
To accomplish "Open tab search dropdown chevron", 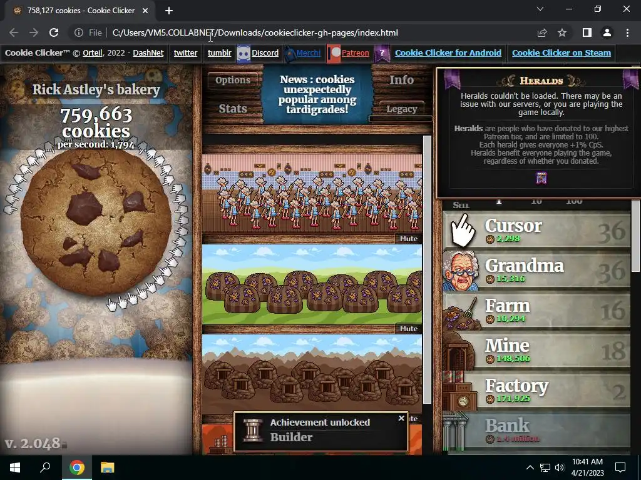I will 540,9.
